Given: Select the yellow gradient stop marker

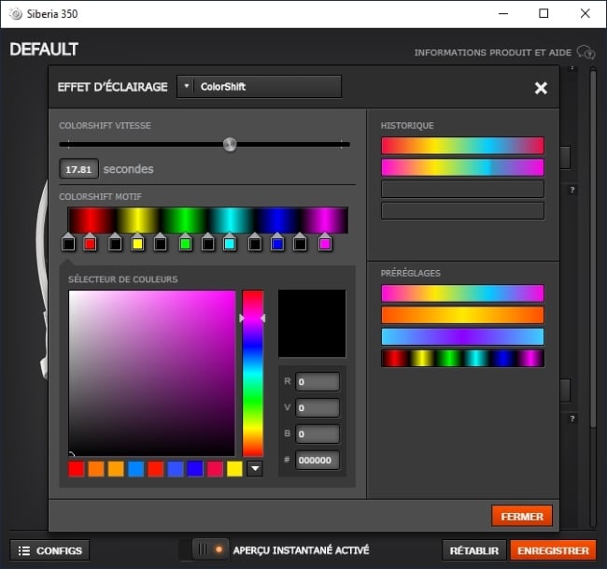Looking at the screenshot, I should point(137,242).
